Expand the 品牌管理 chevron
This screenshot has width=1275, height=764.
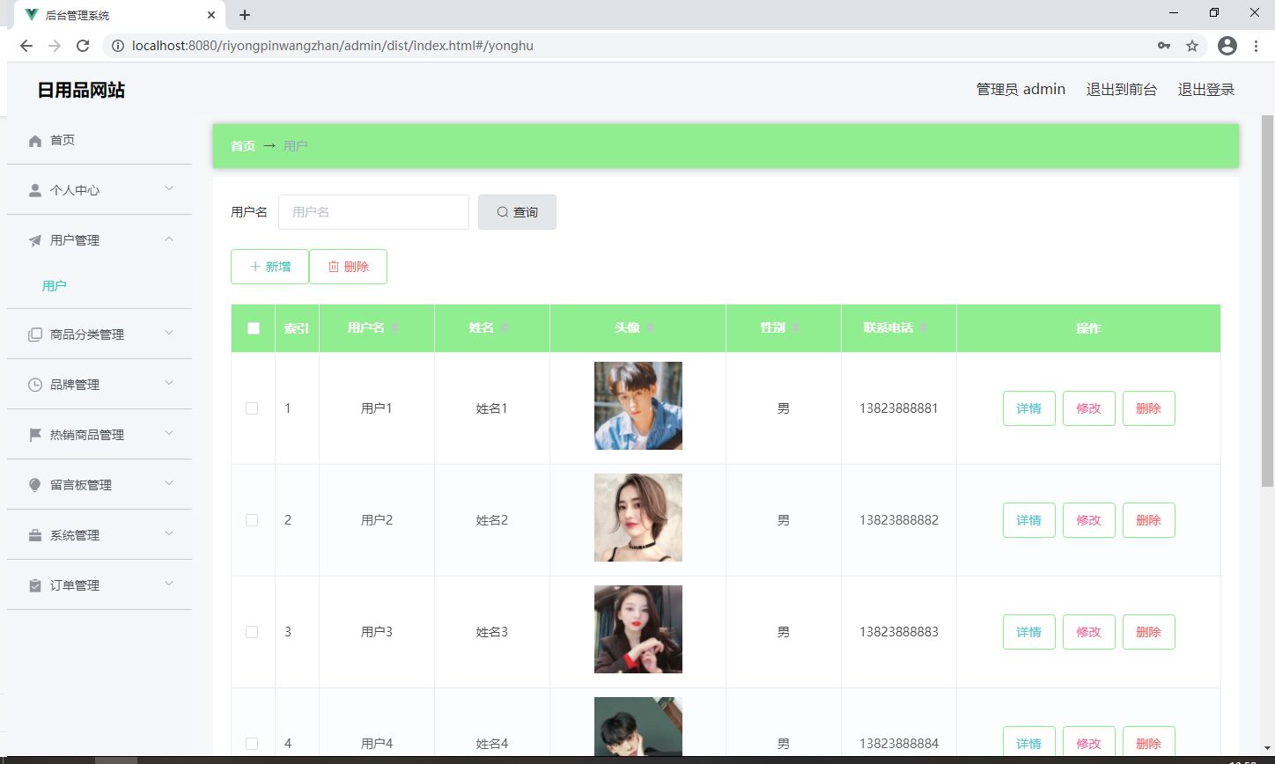(169, 383)
